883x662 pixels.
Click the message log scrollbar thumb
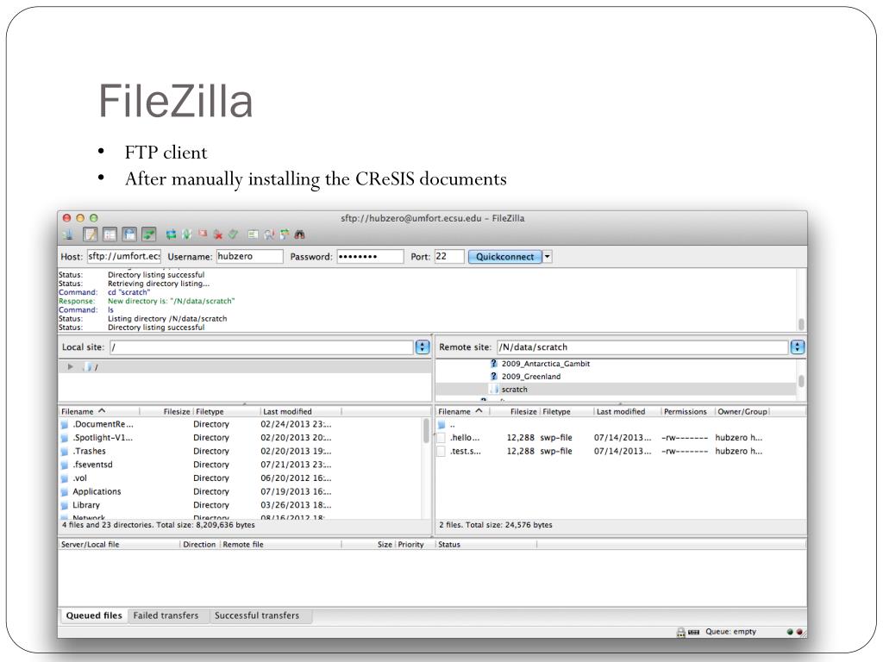tap(801, 324)
